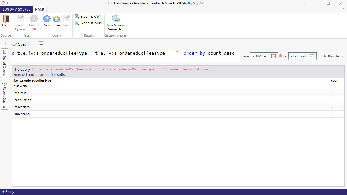Expand the left sidebar panel
The height and width of the screenshot is (195, 347).
[5, 43]
